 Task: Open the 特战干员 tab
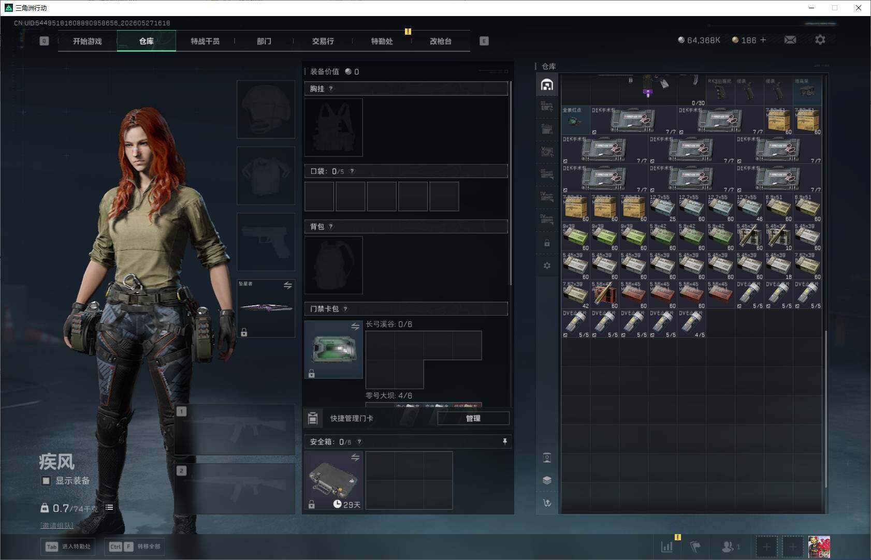pyautogui.click(x=205, y=41)
